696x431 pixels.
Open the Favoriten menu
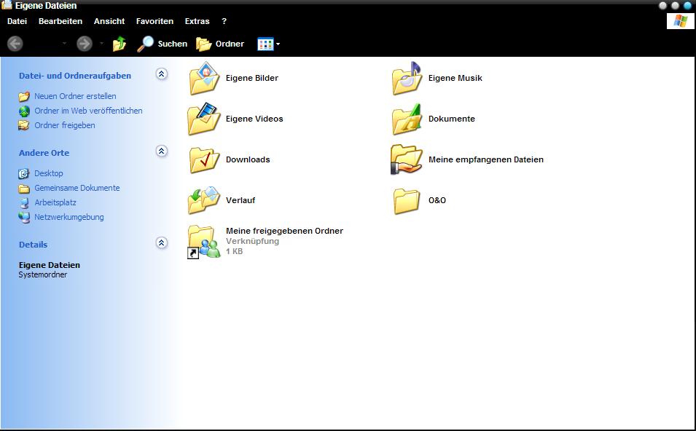[155, 21]
